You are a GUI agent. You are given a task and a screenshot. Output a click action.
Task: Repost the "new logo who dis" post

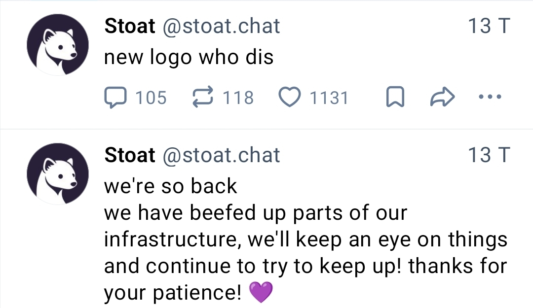(x=202, y=97)
